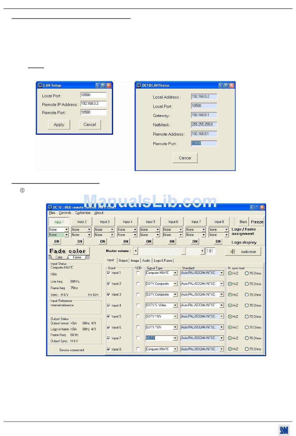
Task: Click Cancel in OCTO LAN Status
Action: click(x=185, y=158)
